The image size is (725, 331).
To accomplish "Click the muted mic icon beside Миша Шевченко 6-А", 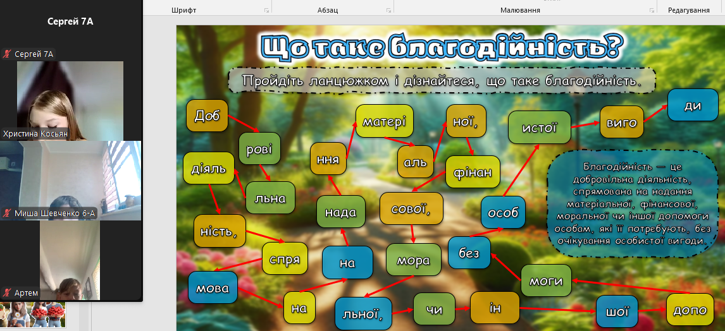I will pos(8,214).
